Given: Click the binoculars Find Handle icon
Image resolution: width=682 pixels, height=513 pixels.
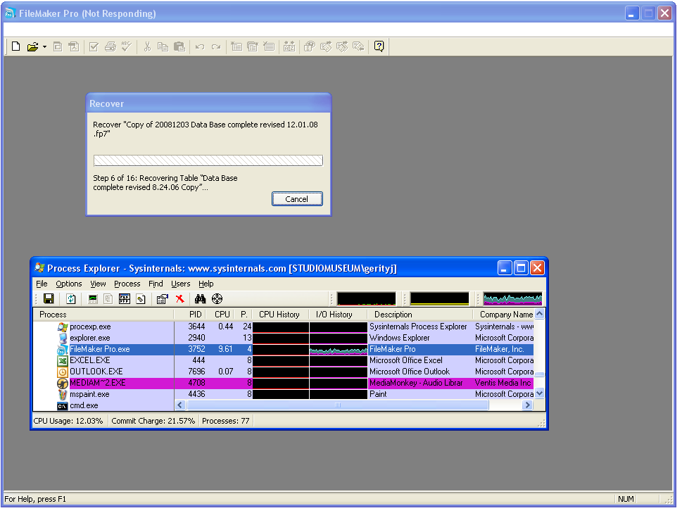Looking at the screenshot, I should pyautogui.click(x=200, y=299).
